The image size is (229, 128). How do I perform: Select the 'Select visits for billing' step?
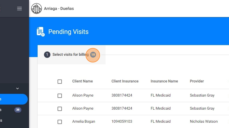(70, 55)
